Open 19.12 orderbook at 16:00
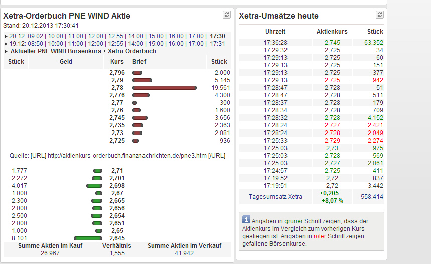 tap(176, 44)
